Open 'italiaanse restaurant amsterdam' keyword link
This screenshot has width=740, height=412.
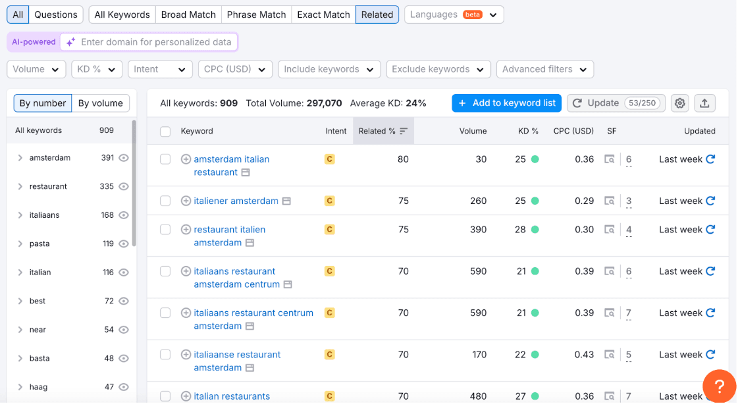pos(237,361)
